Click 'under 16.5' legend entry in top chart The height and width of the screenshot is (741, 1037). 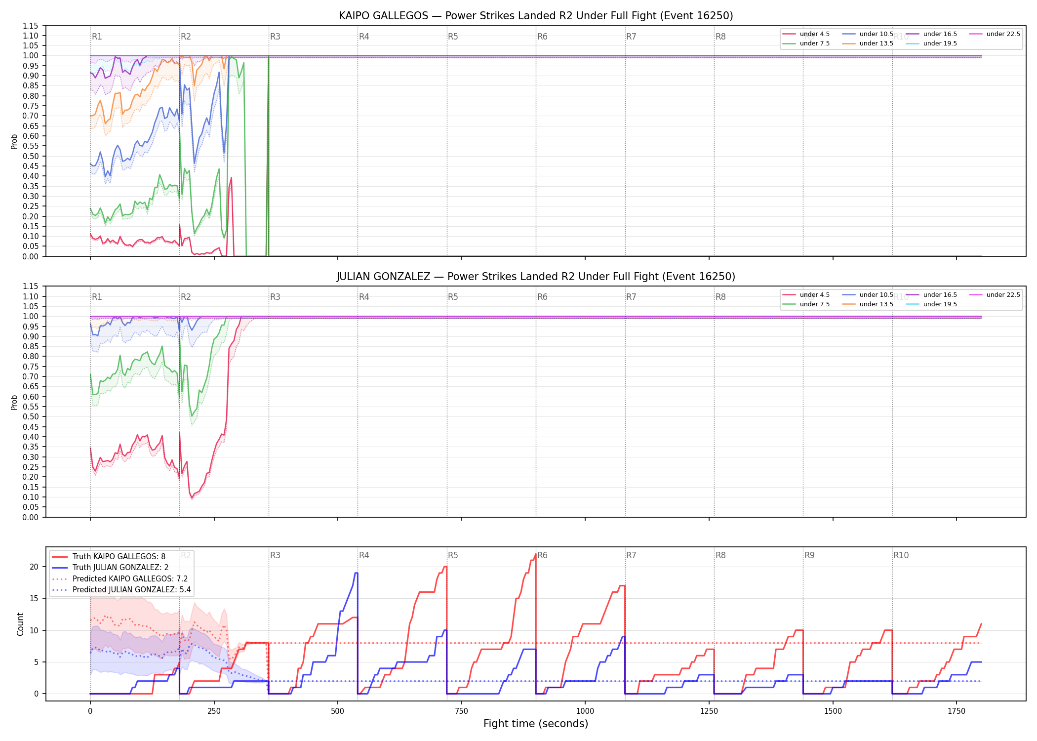pos(931,34)
